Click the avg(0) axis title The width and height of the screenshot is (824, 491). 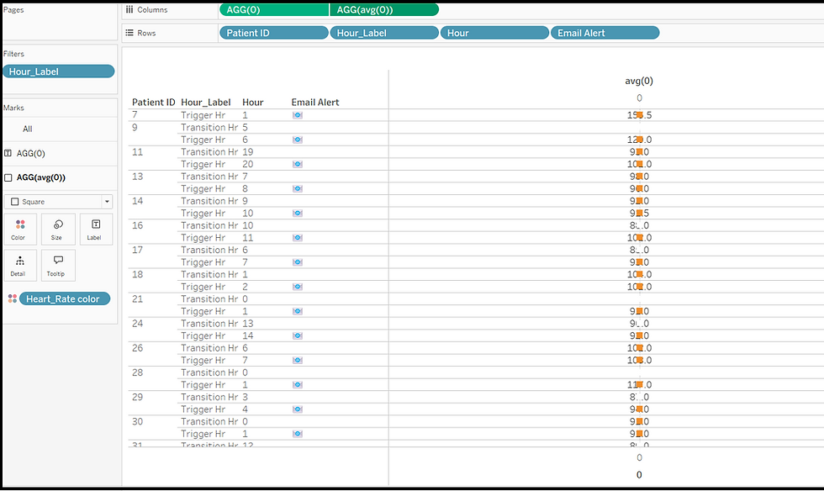[x=639, y=81]
